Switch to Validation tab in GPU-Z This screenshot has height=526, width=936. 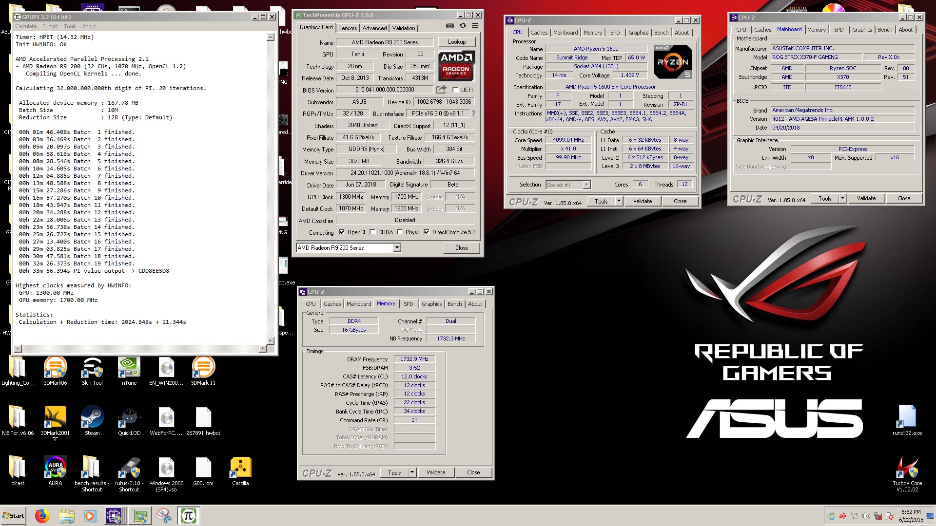tap(404, 28)
